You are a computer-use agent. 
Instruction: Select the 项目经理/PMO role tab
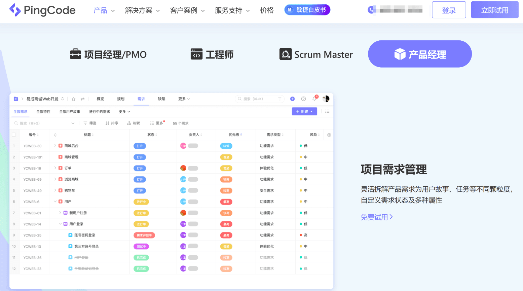tap(108, 54)
